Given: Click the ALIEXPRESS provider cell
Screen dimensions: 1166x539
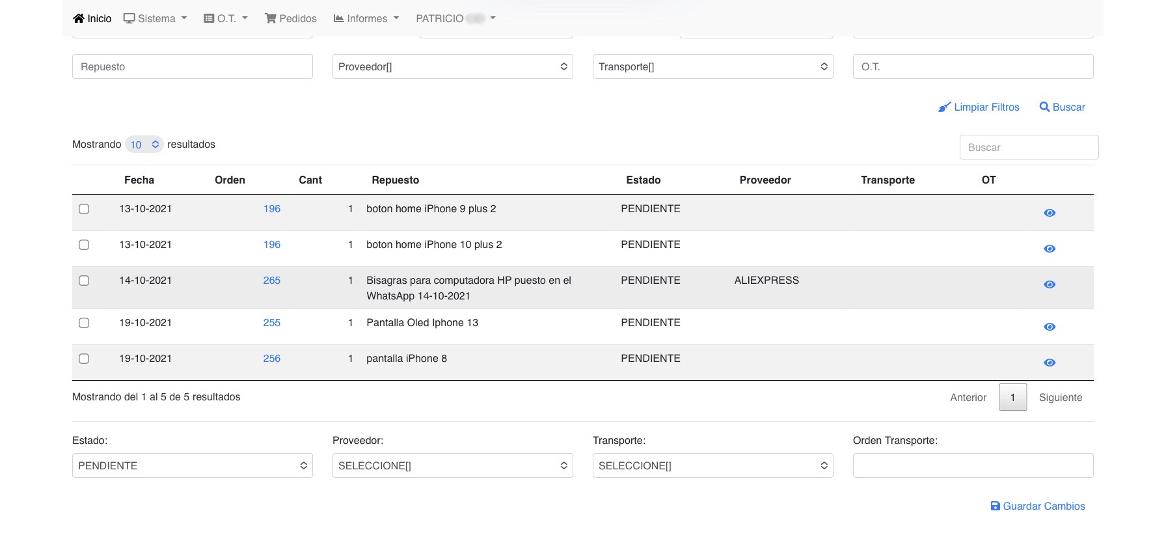Looking at the screenshot, I should (766, 281).
